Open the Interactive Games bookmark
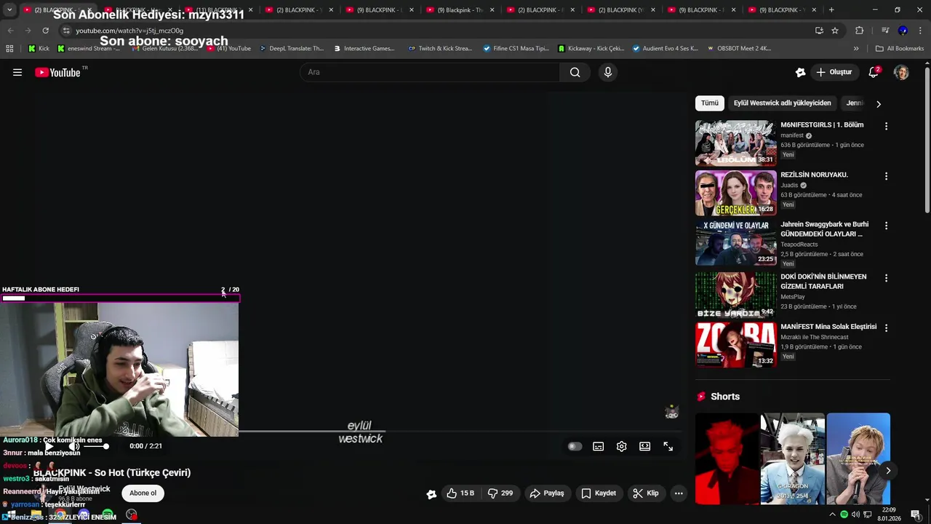The height and width of the screenshot is (524, 931). tap(364, 49)
